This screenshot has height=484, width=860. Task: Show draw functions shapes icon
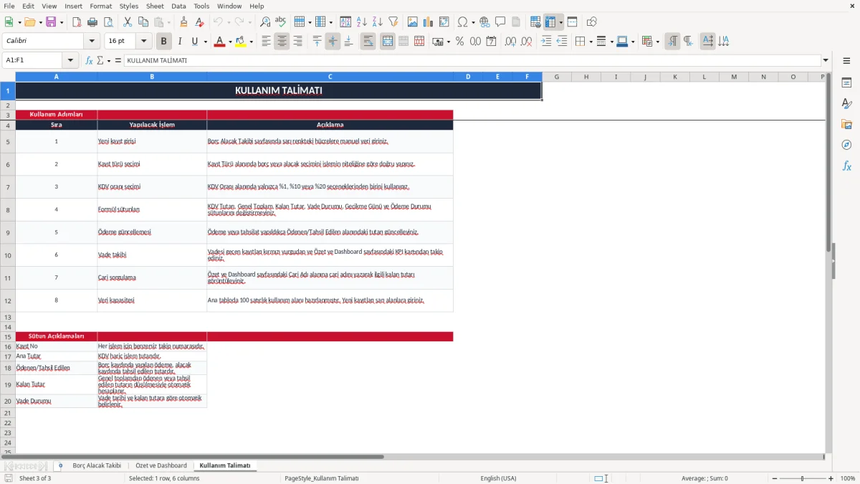(x=592, y=22)
